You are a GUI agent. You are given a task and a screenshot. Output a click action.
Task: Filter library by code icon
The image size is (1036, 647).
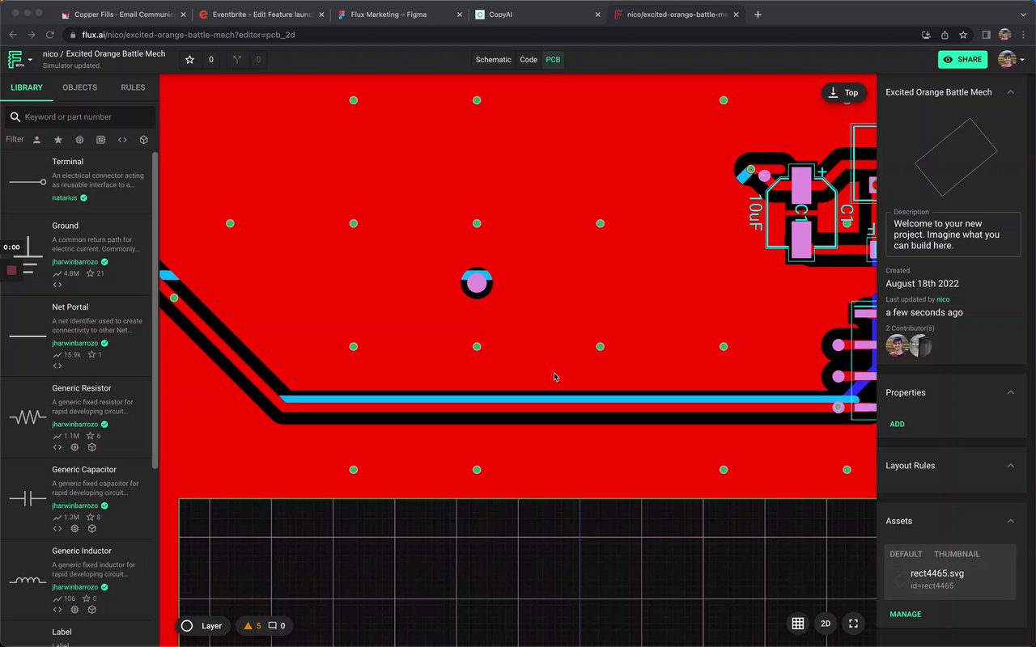pos(122,140)
